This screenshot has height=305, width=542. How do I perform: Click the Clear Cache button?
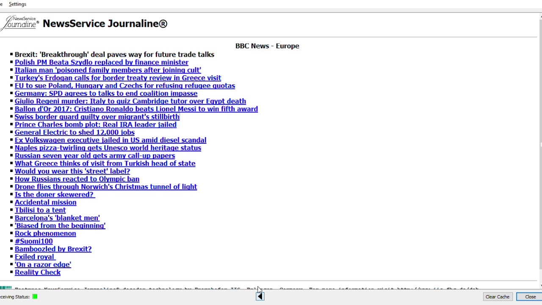point(497,297)
